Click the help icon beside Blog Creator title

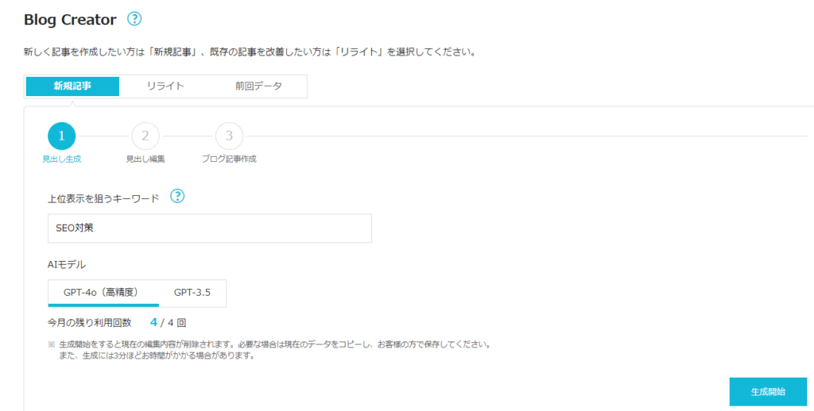click(x=134, y=19)
